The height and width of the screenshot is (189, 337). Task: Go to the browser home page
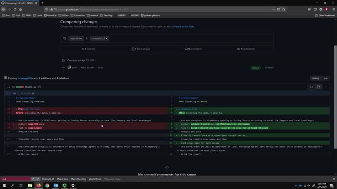click(20, 9)
